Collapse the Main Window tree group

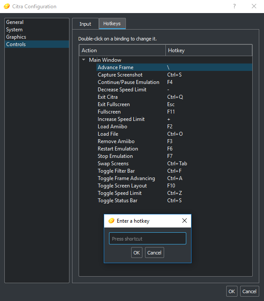click(x=83, y=60)
